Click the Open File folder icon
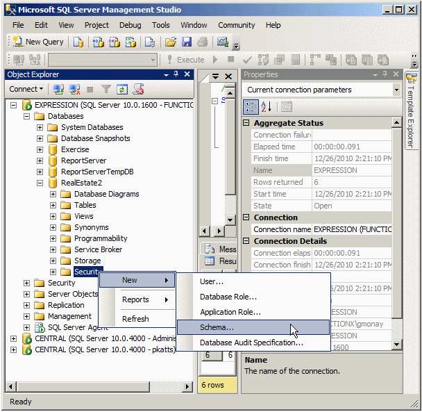Screen dimensions: 422x412 171,42
